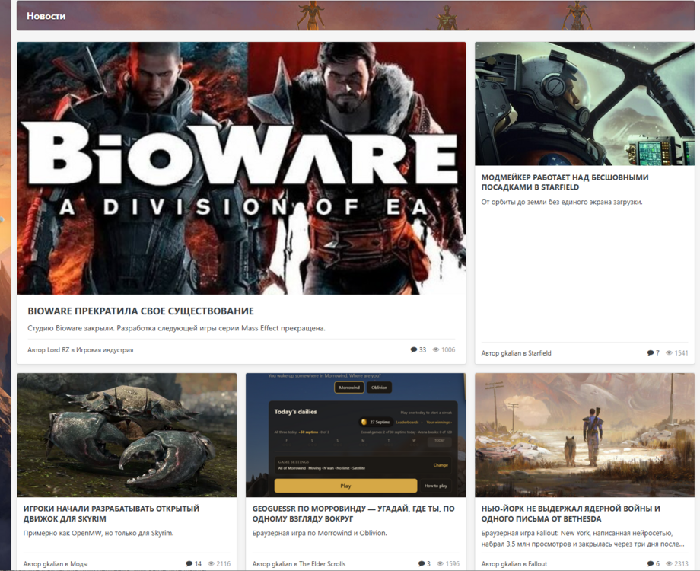Screen dimensions: 700x571
Task: Click the comments icon on the Skyrim engine article
Action: click(189, 564)
